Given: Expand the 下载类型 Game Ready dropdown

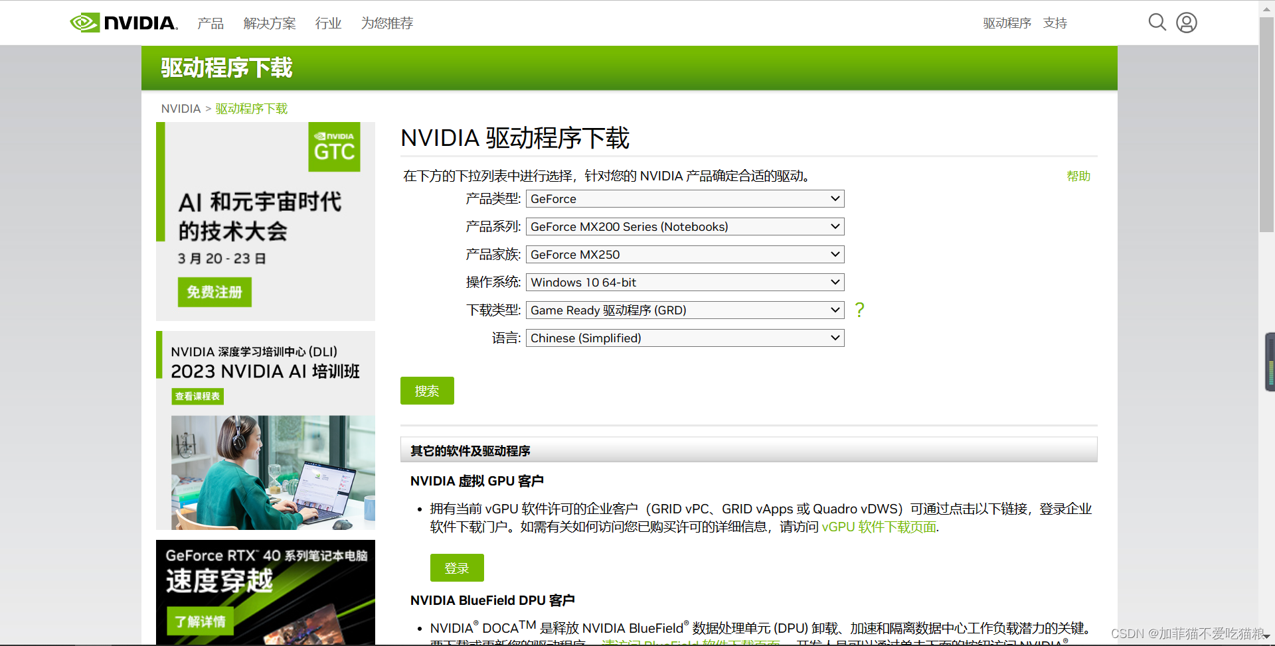Looking at the screenshot, I should (685, 310).
